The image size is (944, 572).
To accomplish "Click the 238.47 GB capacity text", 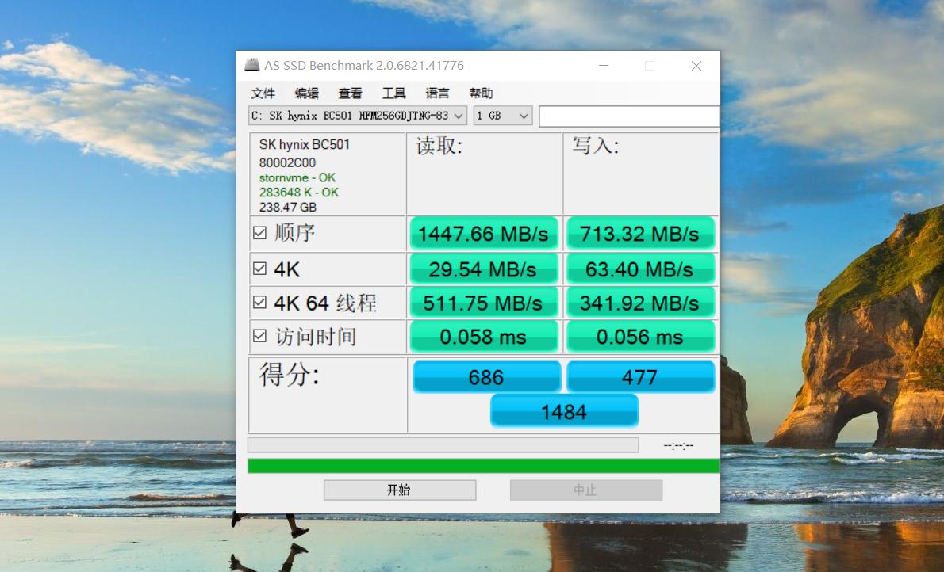I will click(288, 207).
